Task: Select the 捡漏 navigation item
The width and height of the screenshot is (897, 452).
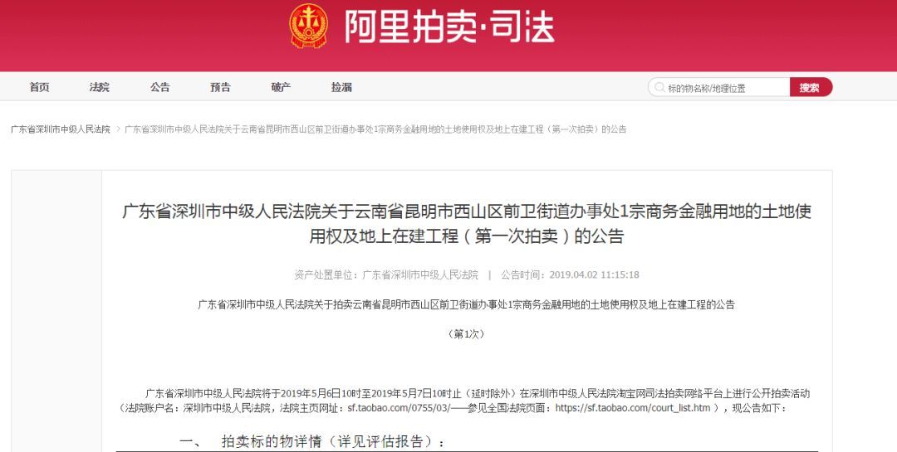Action: [341, 87]
